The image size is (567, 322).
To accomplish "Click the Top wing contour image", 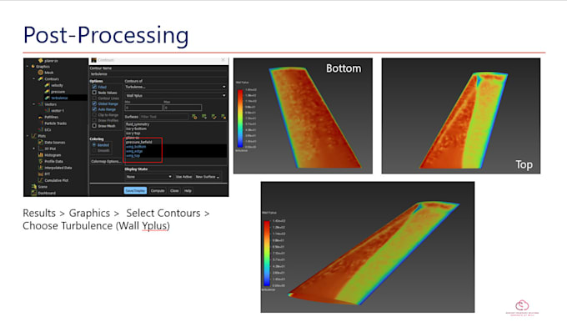I will coord(461,116).
